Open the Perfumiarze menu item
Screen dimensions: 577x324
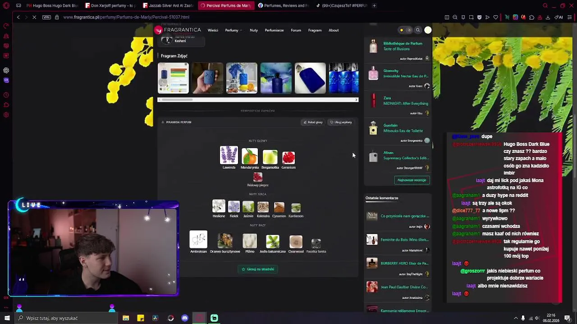[274, 30]
